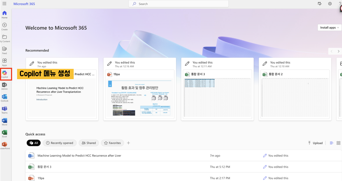Open the Machine Learning Model document thumbnail
Image resolution: width=342 pixels, height=181 pixels.
(x=62, y=98)
